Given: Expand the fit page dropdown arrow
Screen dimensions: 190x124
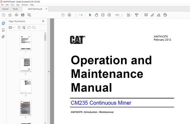Looking at the screenshot, I should coord(131,15).
